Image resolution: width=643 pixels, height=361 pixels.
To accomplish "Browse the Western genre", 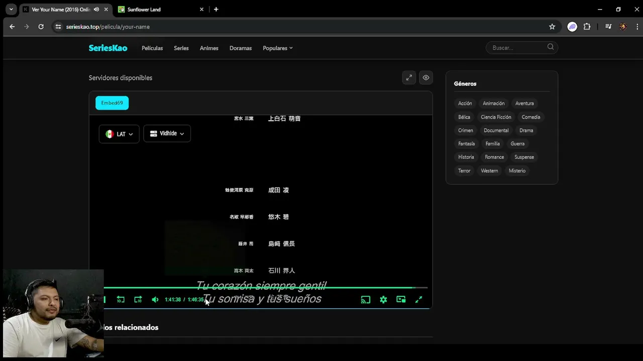I will coord(489,170).
